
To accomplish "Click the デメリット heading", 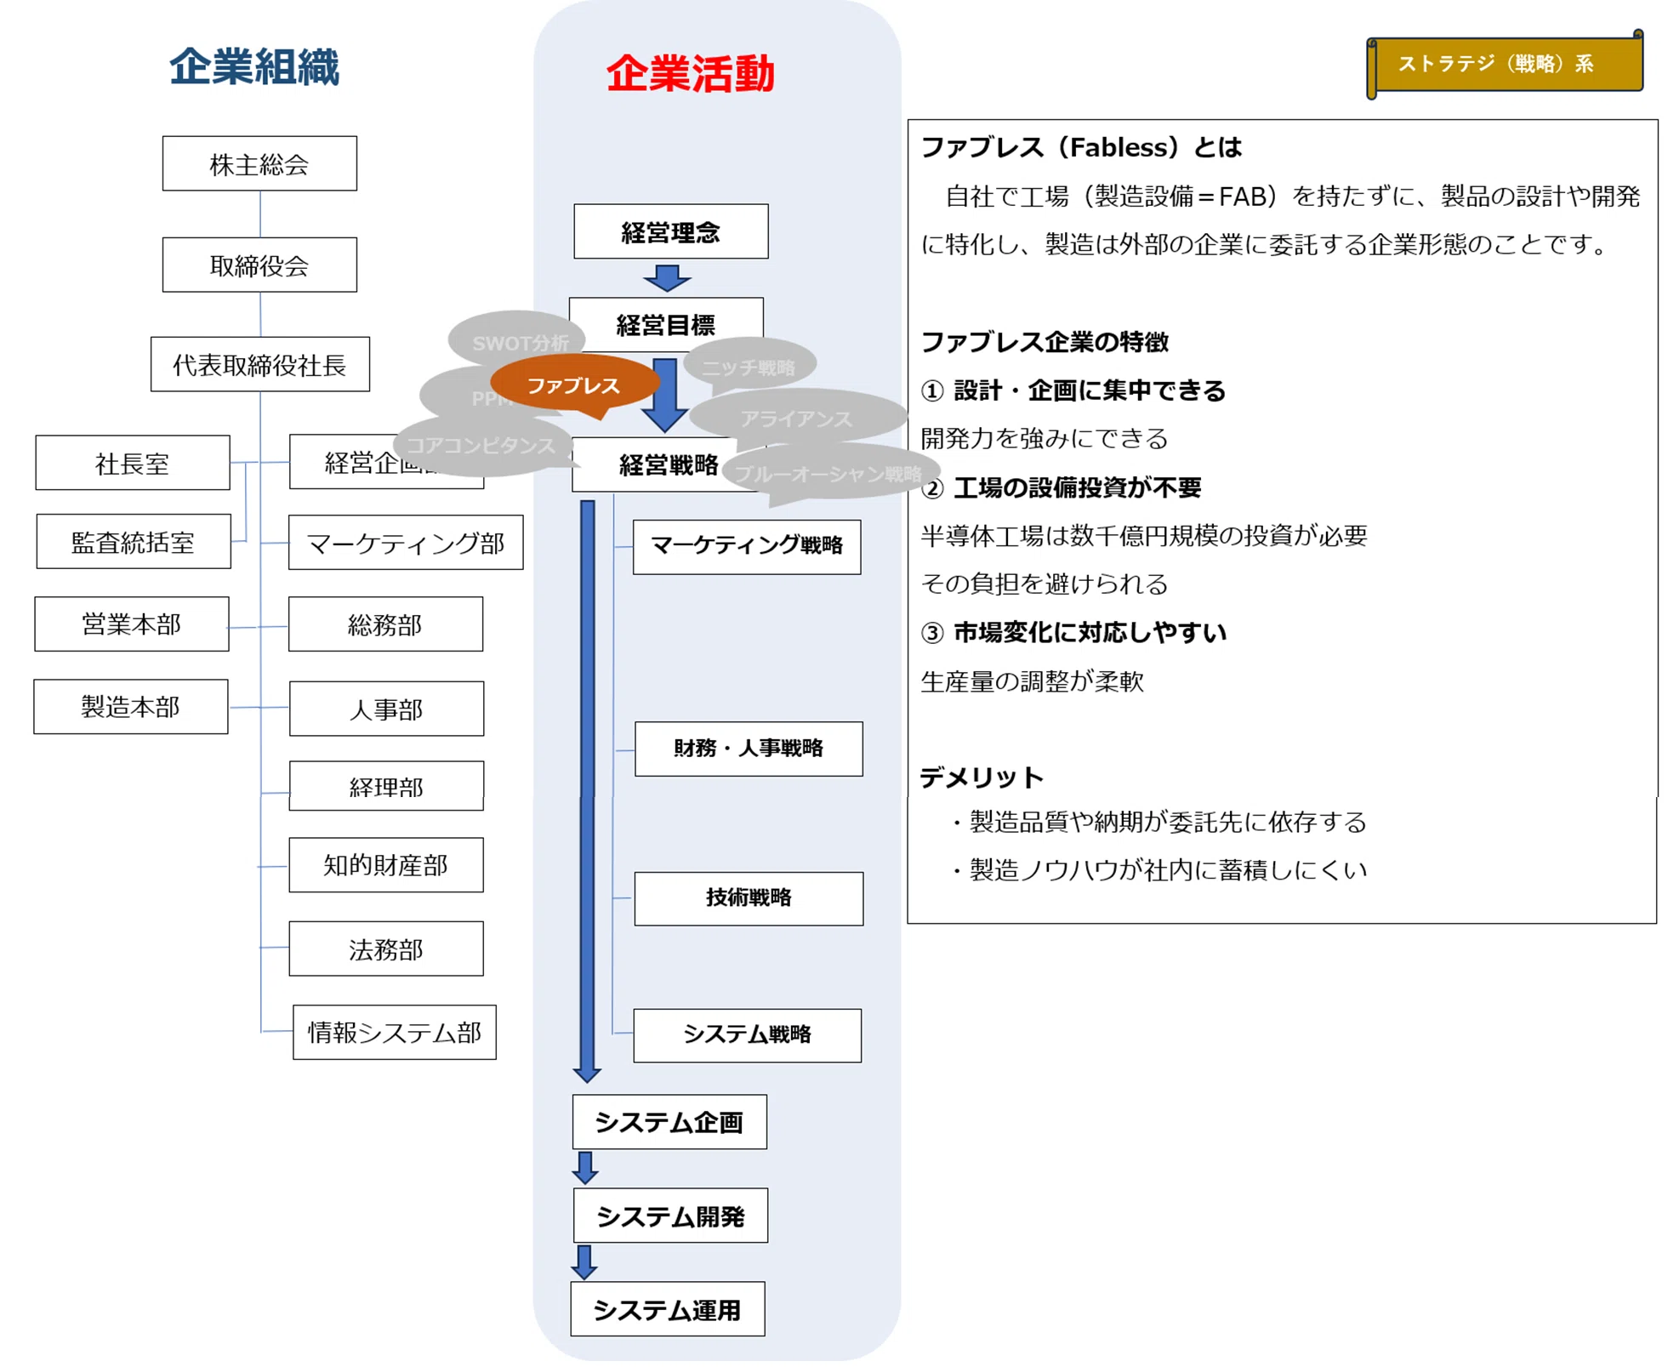I will [982, 777].
